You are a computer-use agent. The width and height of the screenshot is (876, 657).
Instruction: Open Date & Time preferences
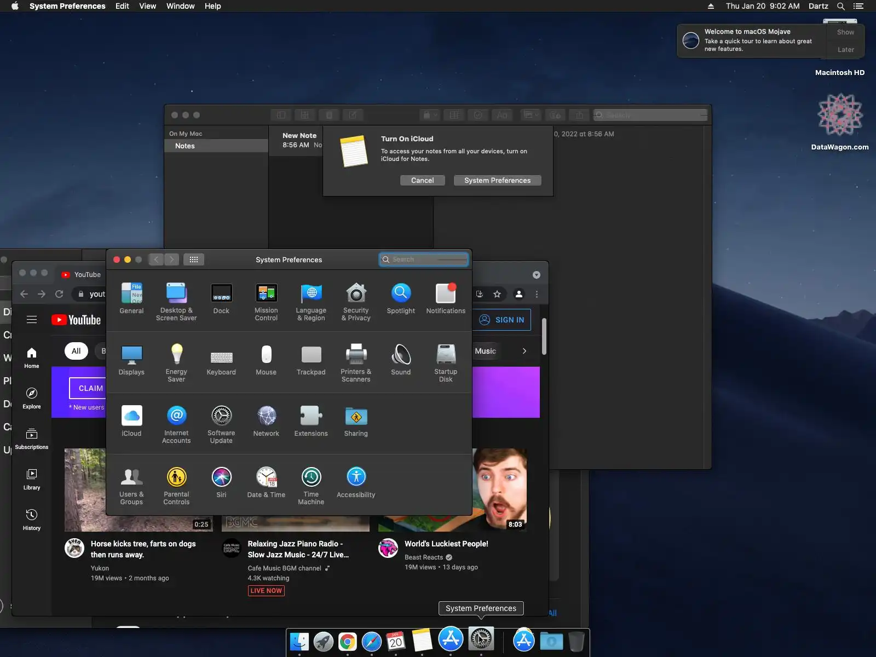266,482
